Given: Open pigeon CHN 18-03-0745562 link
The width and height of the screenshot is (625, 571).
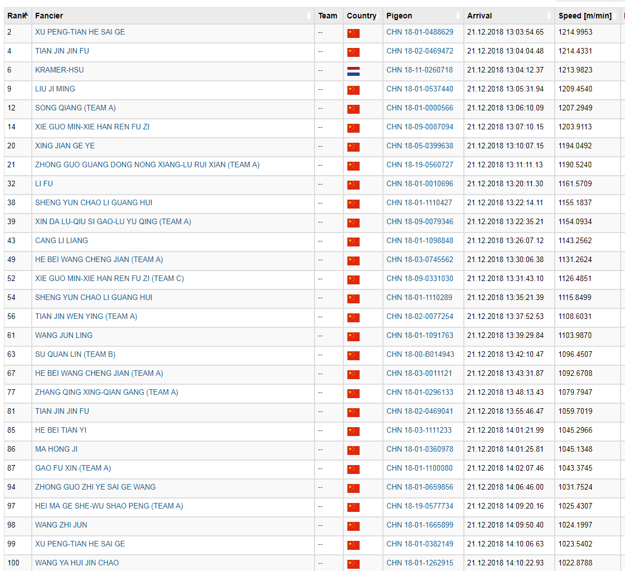Looking at the screenshot, I should click(420, 260).
